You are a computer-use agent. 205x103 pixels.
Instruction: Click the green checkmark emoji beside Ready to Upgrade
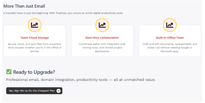coord(9,72)
